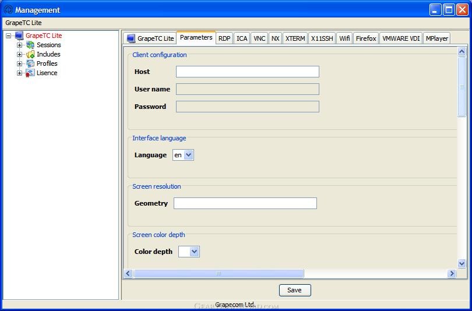Switch to the RDP tab
The width and height of the screenshot is (472, 311).
click(x=224, y=38)
